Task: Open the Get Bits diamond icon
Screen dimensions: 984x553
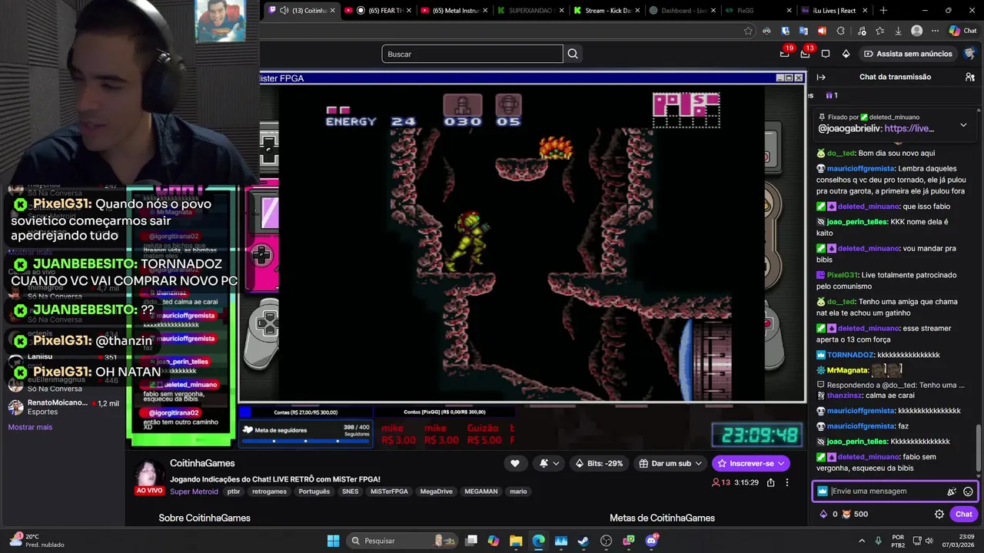Action: (x=846, y=54)
